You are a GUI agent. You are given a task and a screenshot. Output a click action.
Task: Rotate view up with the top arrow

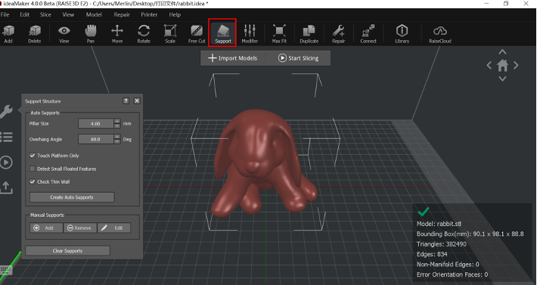pos(502,52)
